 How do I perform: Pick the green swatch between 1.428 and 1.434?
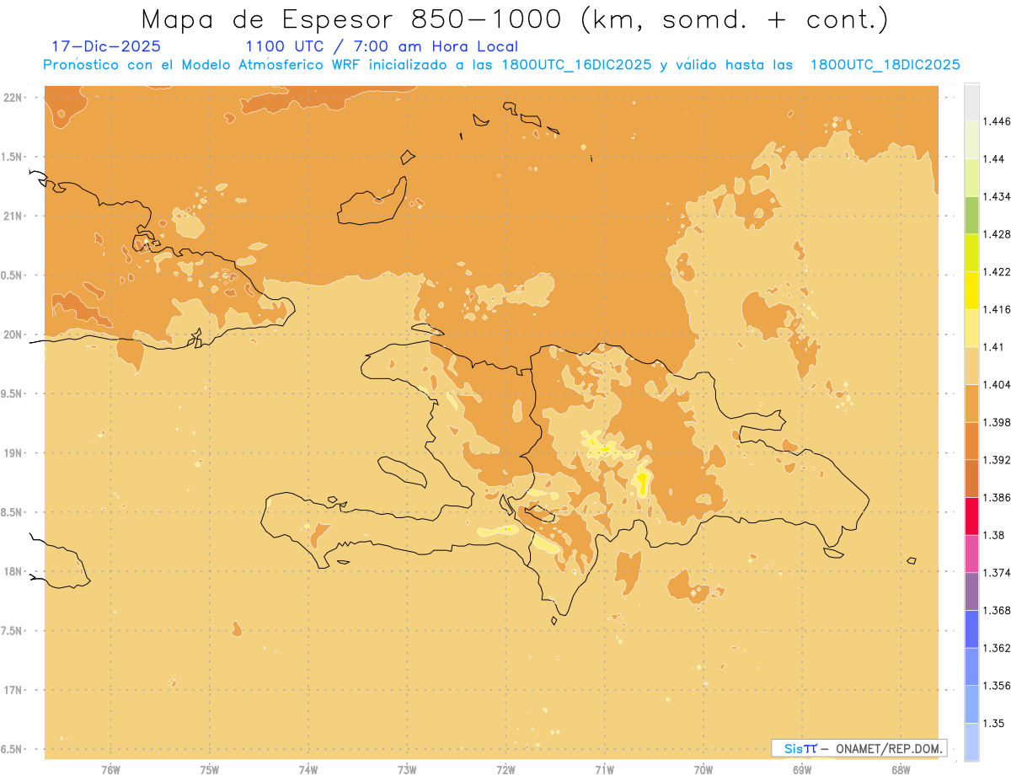971,215
